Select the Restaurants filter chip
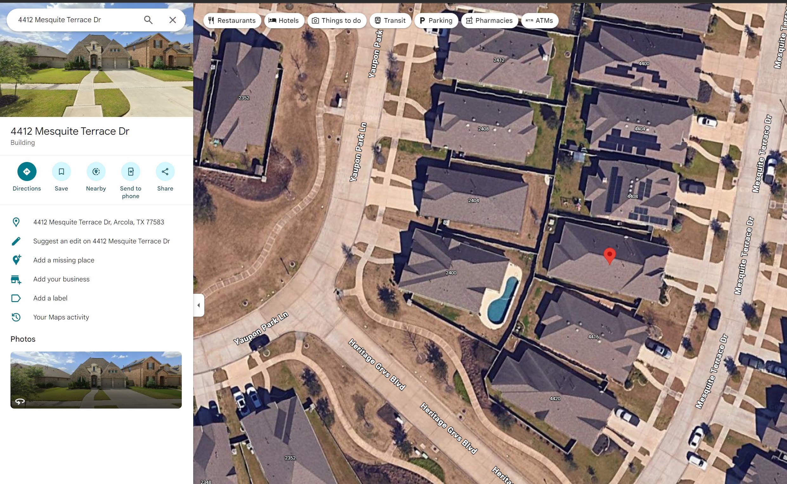Image resolution: width=787 pixels, height=484 pixels. coord(232,21)
